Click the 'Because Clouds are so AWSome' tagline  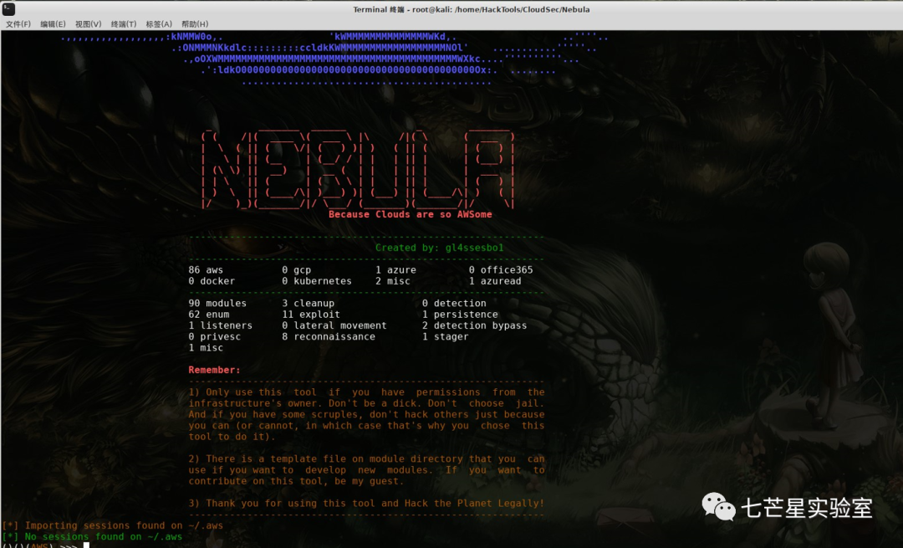tap(410, 214)
